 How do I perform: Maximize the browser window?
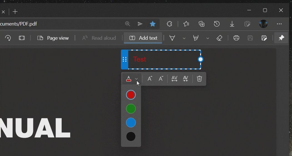265,10
